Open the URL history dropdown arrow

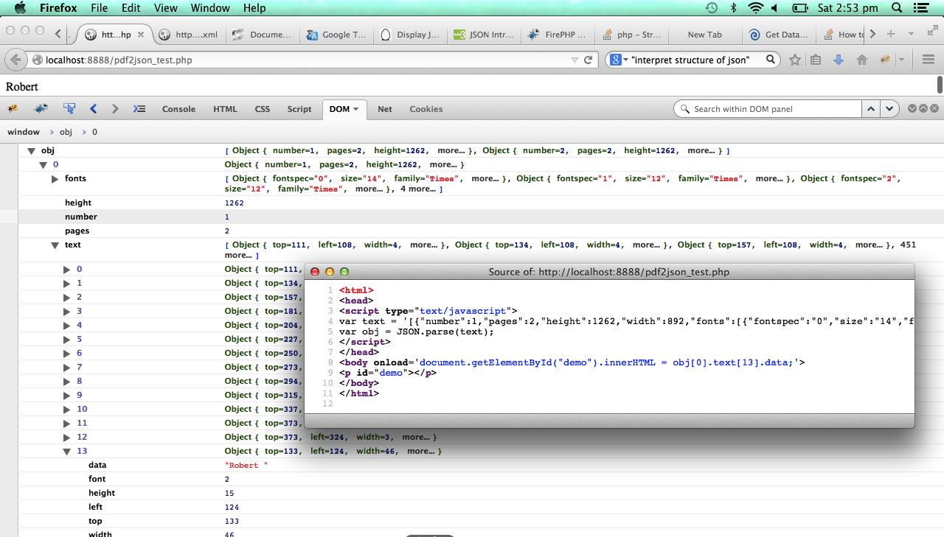(x=575, y=60)
